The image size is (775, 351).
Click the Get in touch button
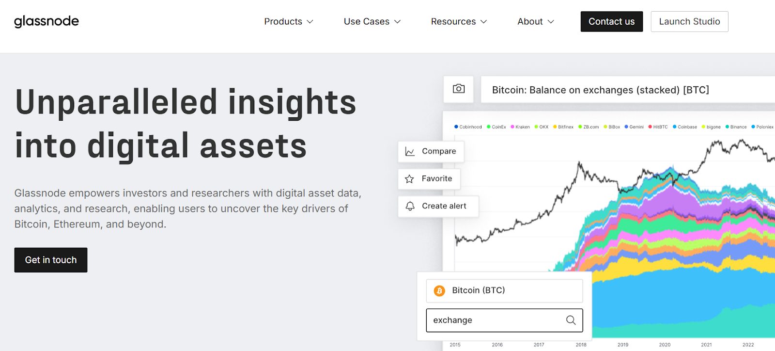[51, 260]
